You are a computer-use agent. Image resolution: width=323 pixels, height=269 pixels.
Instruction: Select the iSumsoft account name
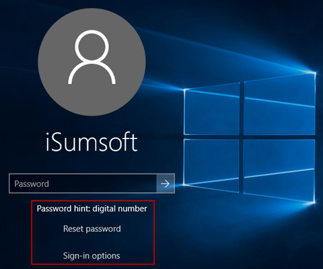[x=92, y=142]
